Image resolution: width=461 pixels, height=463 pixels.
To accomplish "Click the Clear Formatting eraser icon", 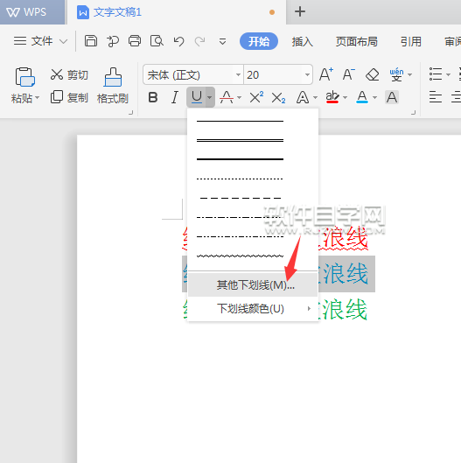I will [373, 74].
